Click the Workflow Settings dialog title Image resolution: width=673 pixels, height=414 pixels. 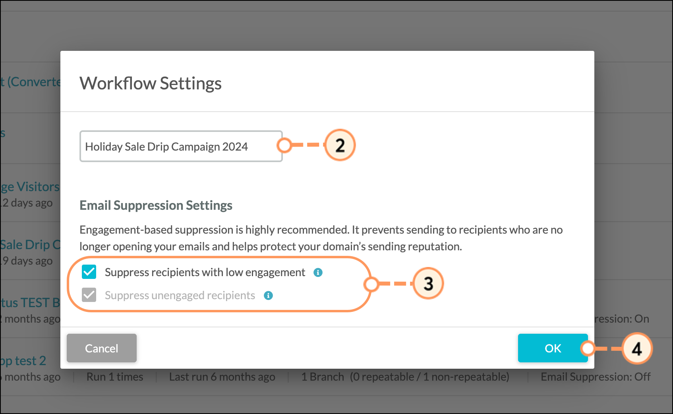[151, 83]
